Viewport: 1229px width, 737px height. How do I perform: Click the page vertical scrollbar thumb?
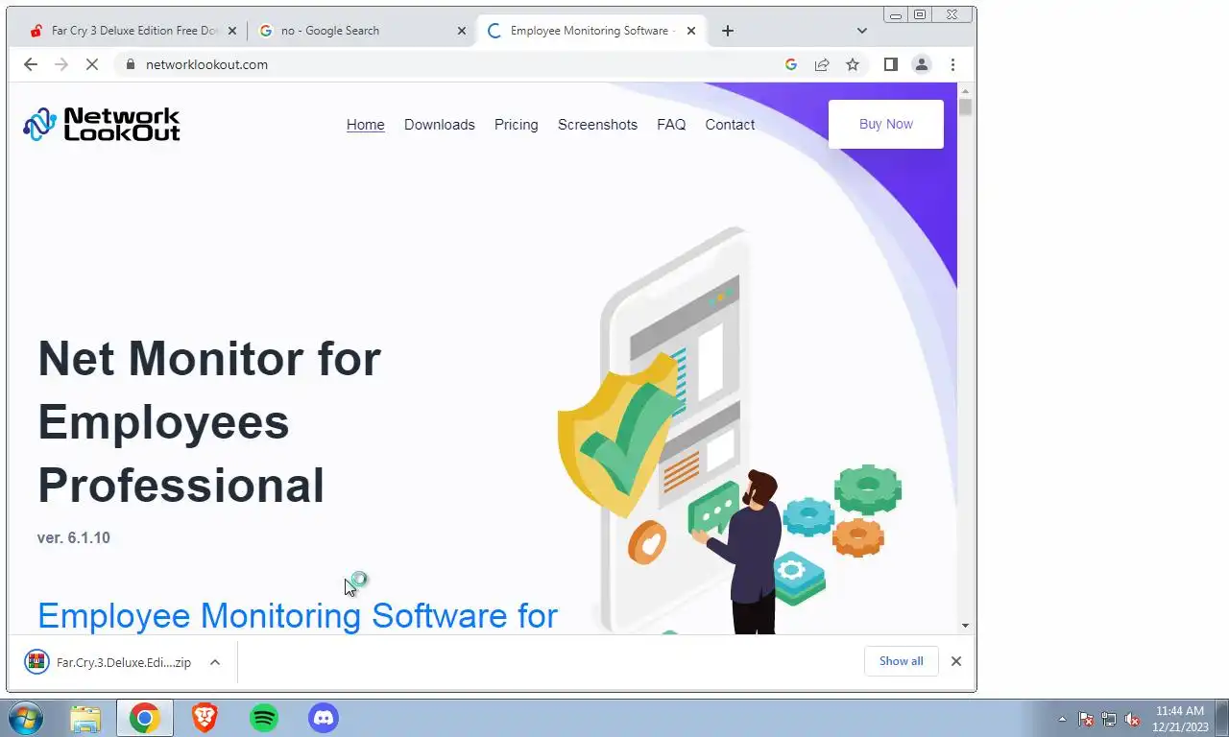[965, 107]
